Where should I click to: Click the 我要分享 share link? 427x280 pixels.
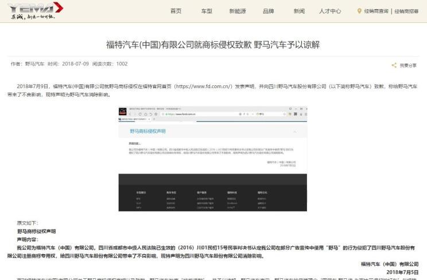point(408,65)
